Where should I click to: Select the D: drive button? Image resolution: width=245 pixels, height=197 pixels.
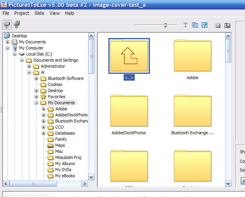pos(17,24)
